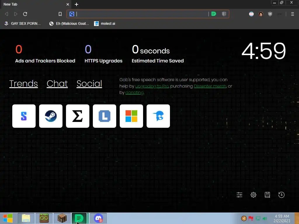The image size is (299, 224).
Task: Open the Eh (Malicious Goat... bookmark
Action: [x=69, y=24]
